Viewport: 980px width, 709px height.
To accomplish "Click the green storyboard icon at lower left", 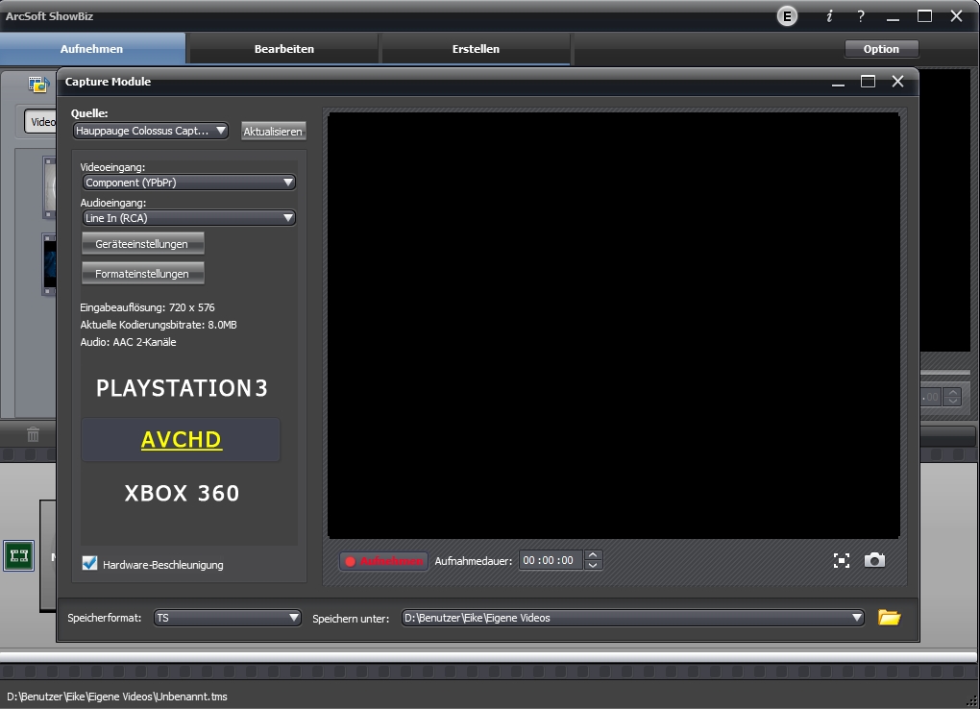I will click(x=19, y=555).
